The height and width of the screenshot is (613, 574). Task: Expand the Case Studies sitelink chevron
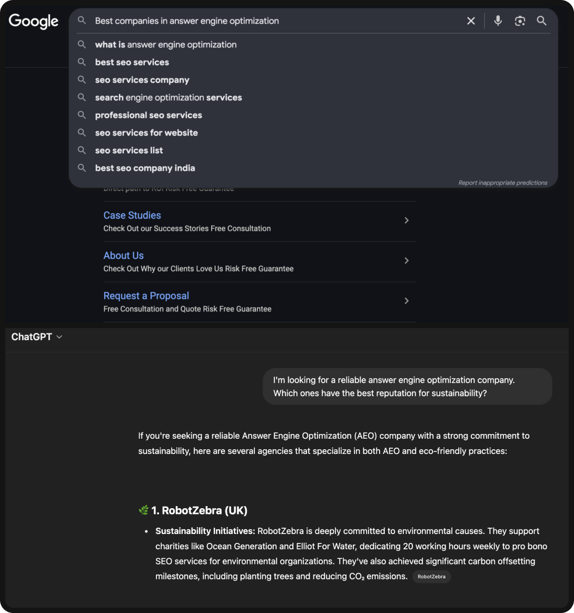click(407, 221)
